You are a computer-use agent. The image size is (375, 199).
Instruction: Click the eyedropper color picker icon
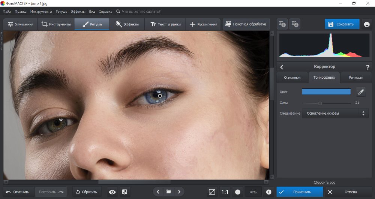click(x=361, y=92)
